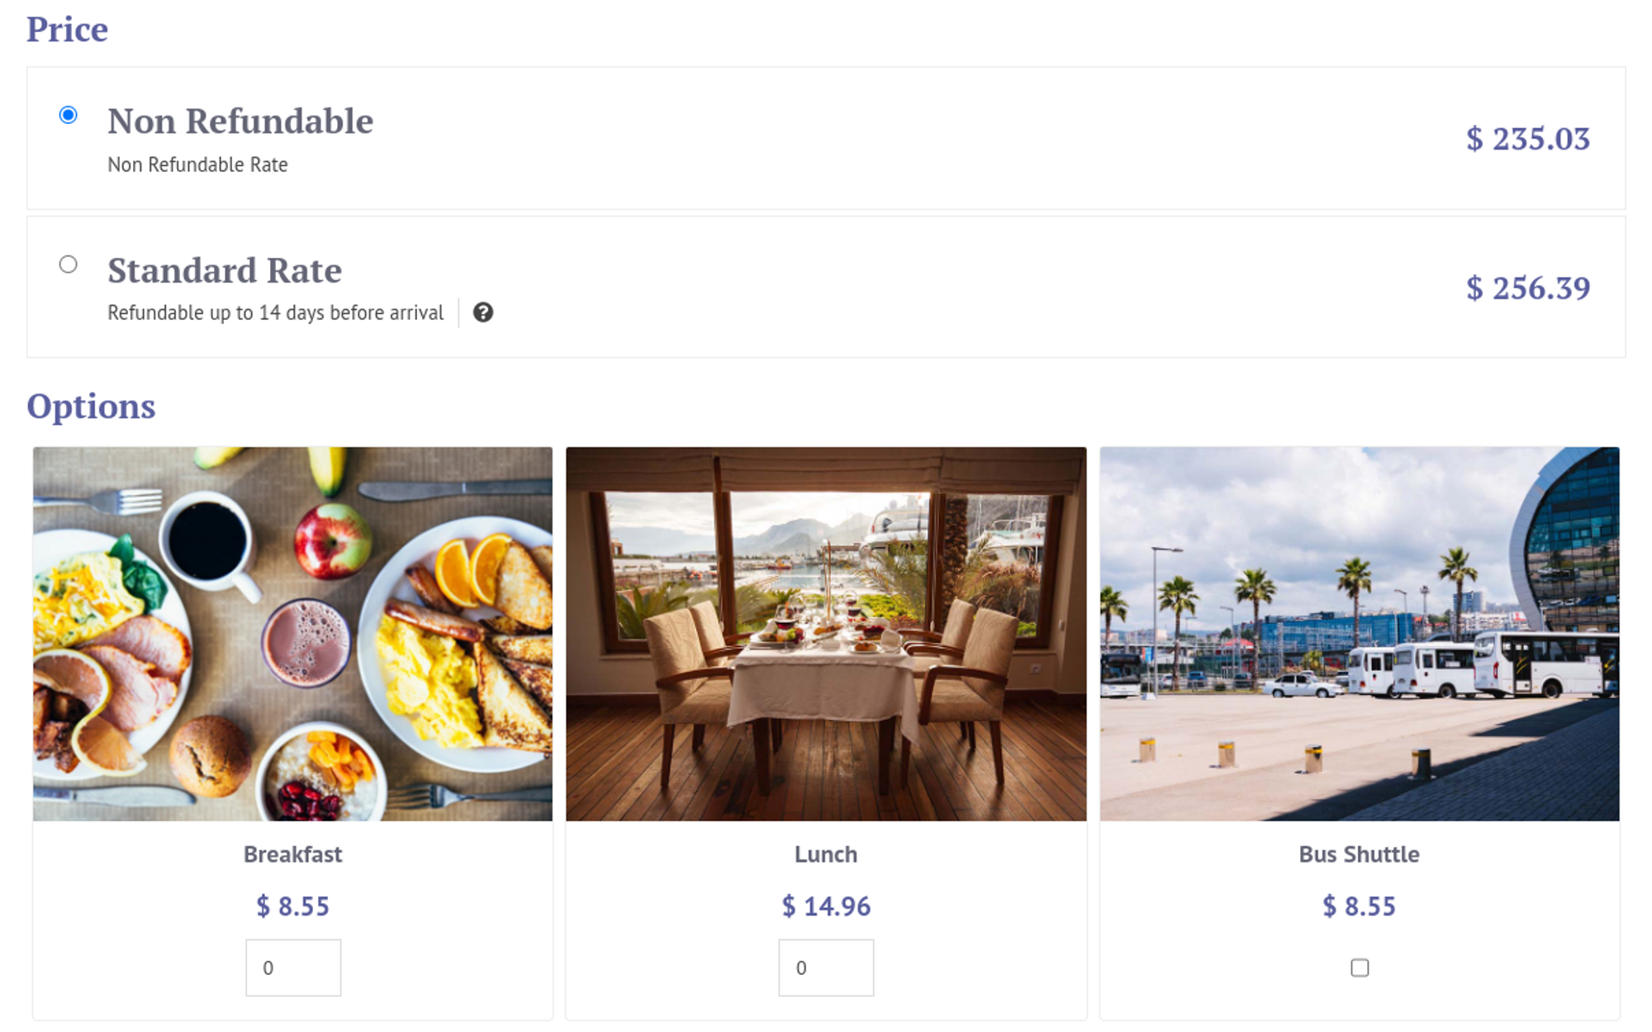Click the Options section heading

[91, 407]
